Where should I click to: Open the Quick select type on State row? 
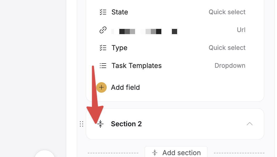[227, 12]
